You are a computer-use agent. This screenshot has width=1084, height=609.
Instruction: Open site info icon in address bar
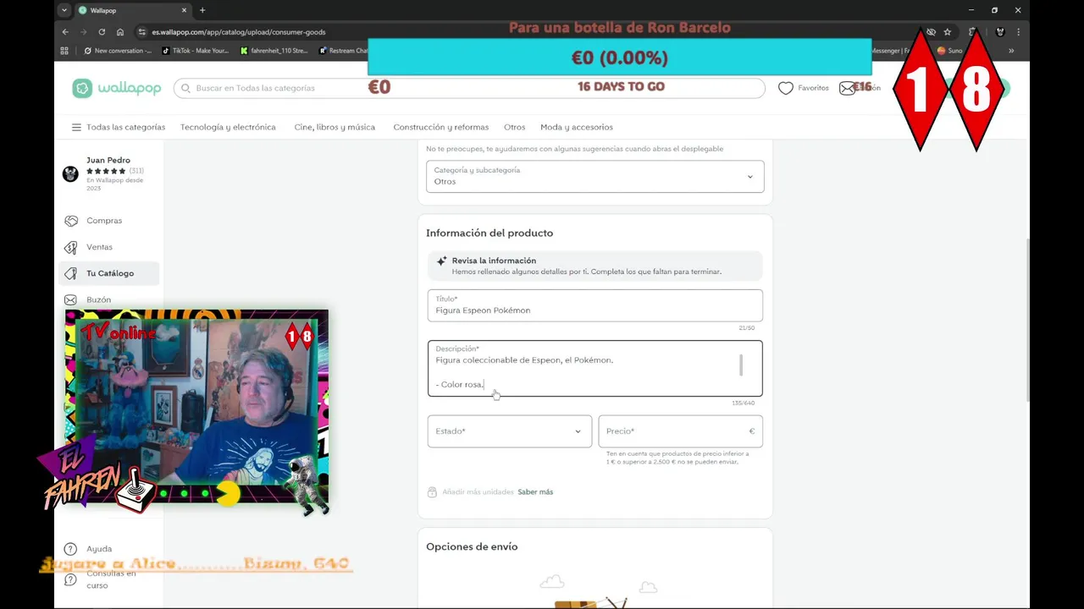tap(141, 32)
